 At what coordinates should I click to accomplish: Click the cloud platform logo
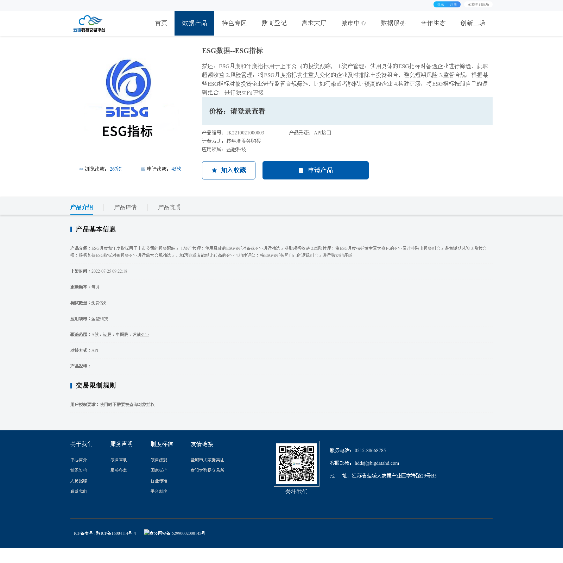pos(89,24)
